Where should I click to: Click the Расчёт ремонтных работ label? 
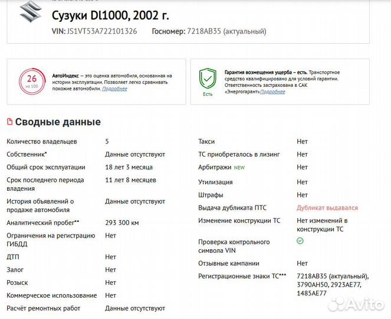click(x=44, y=308)
